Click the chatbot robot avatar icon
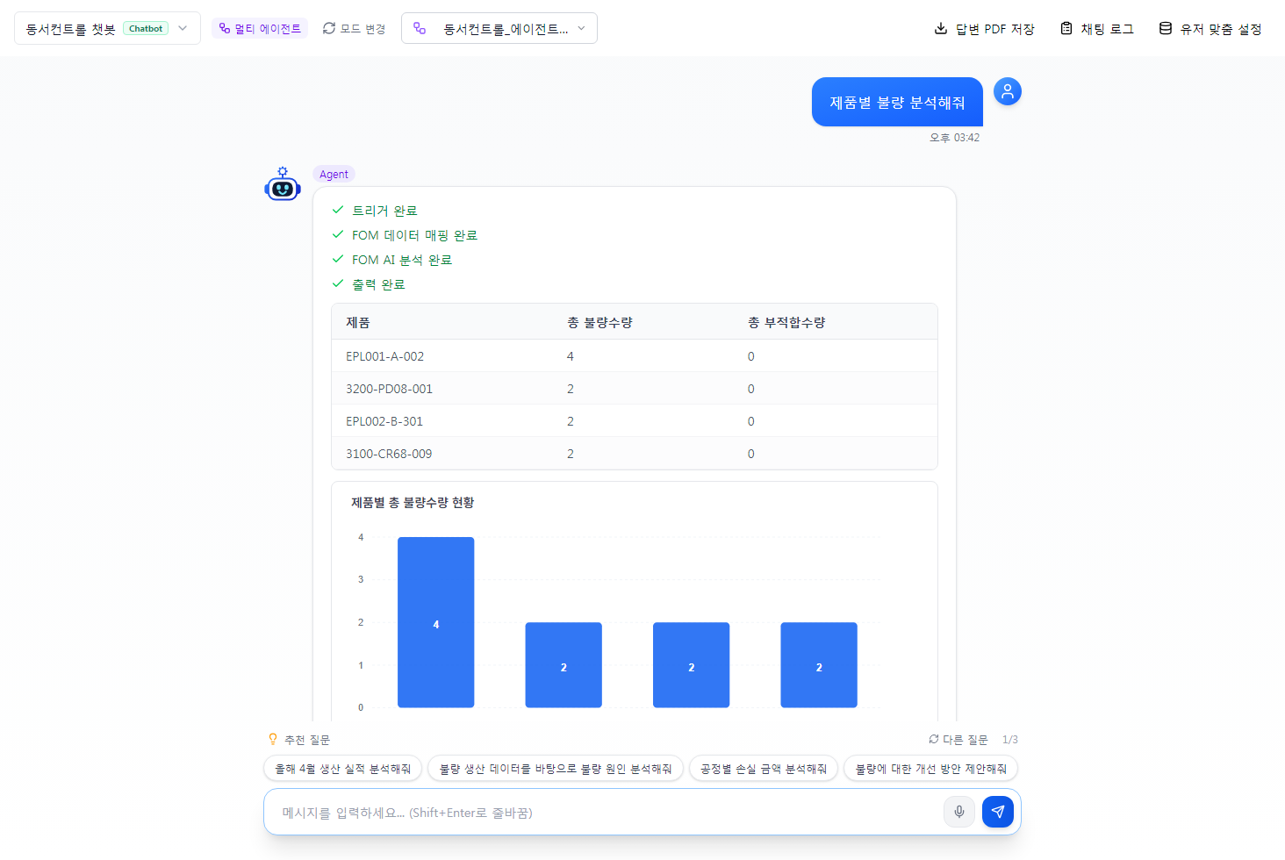This screenshot has width=1285, height=860. [283, 184]
